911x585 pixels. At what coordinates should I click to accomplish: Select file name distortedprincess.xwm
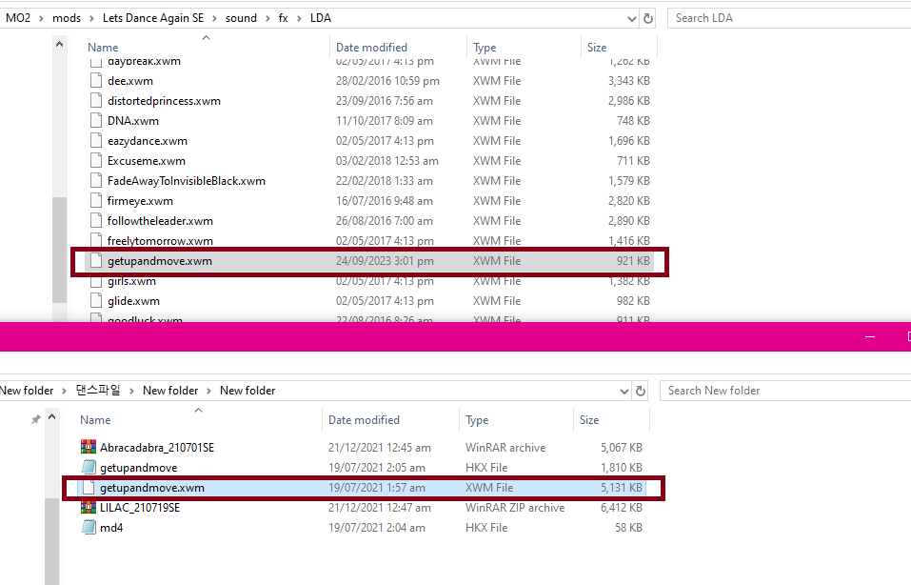tap(164, 101)
